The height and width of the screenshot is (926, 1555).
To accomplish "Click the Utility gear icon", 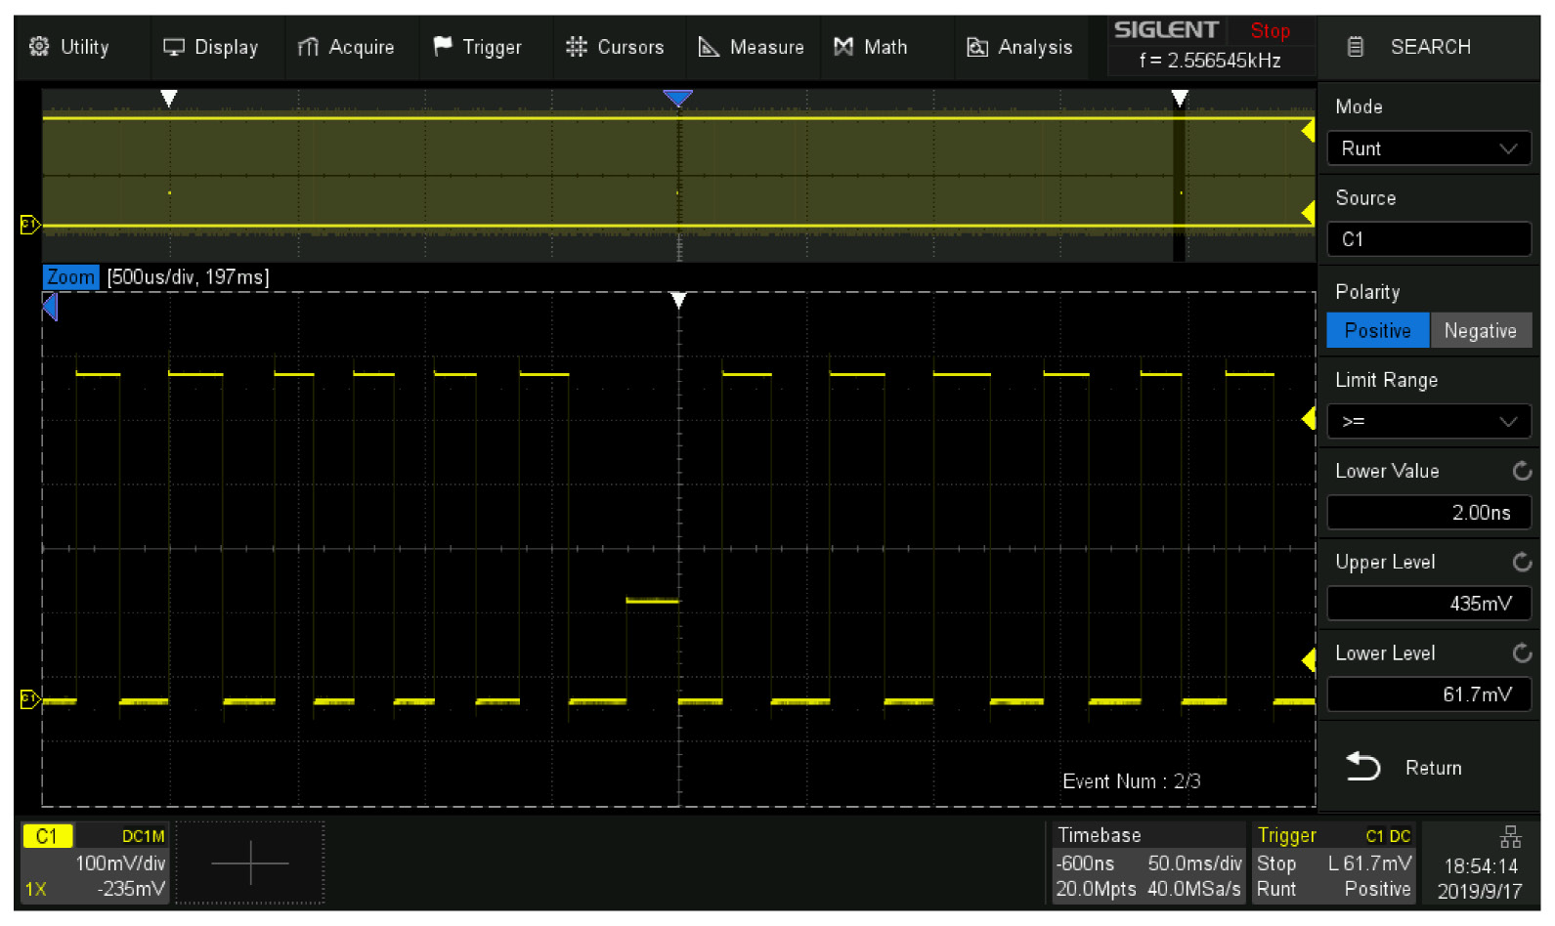I will (x=39, y=46).
